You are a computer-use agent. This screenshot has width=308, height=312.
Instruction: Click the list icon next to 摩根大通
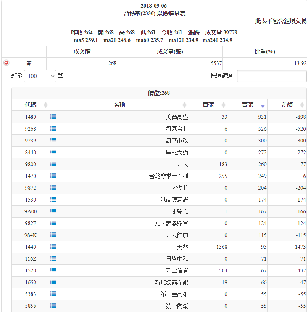coord(53,152)
